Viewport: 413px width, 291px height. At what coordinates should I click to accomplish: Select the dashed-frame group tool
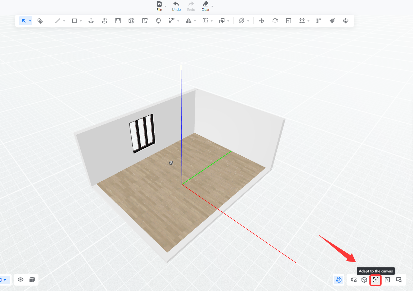[x=302, y=21]
